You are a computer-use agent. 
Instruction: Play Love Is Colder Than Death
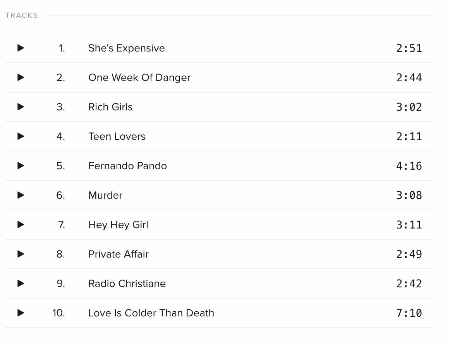pos(21,313)
